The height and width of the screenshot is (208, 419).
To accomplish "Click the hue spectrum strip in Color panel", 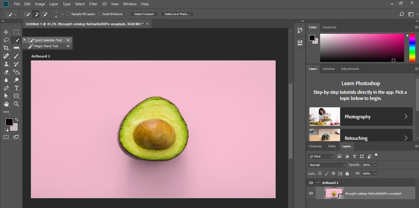I will point(412,47).
